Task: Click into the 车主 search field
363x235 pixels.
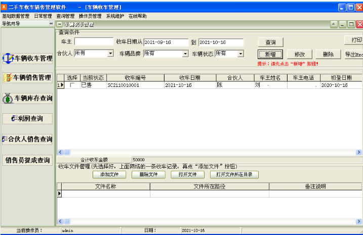Action: tap(94, 41)
